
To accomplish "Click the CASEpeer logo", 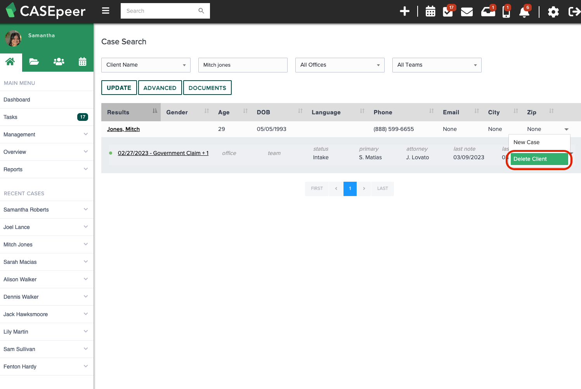I will pyautogui.click(x=46, y=11).
